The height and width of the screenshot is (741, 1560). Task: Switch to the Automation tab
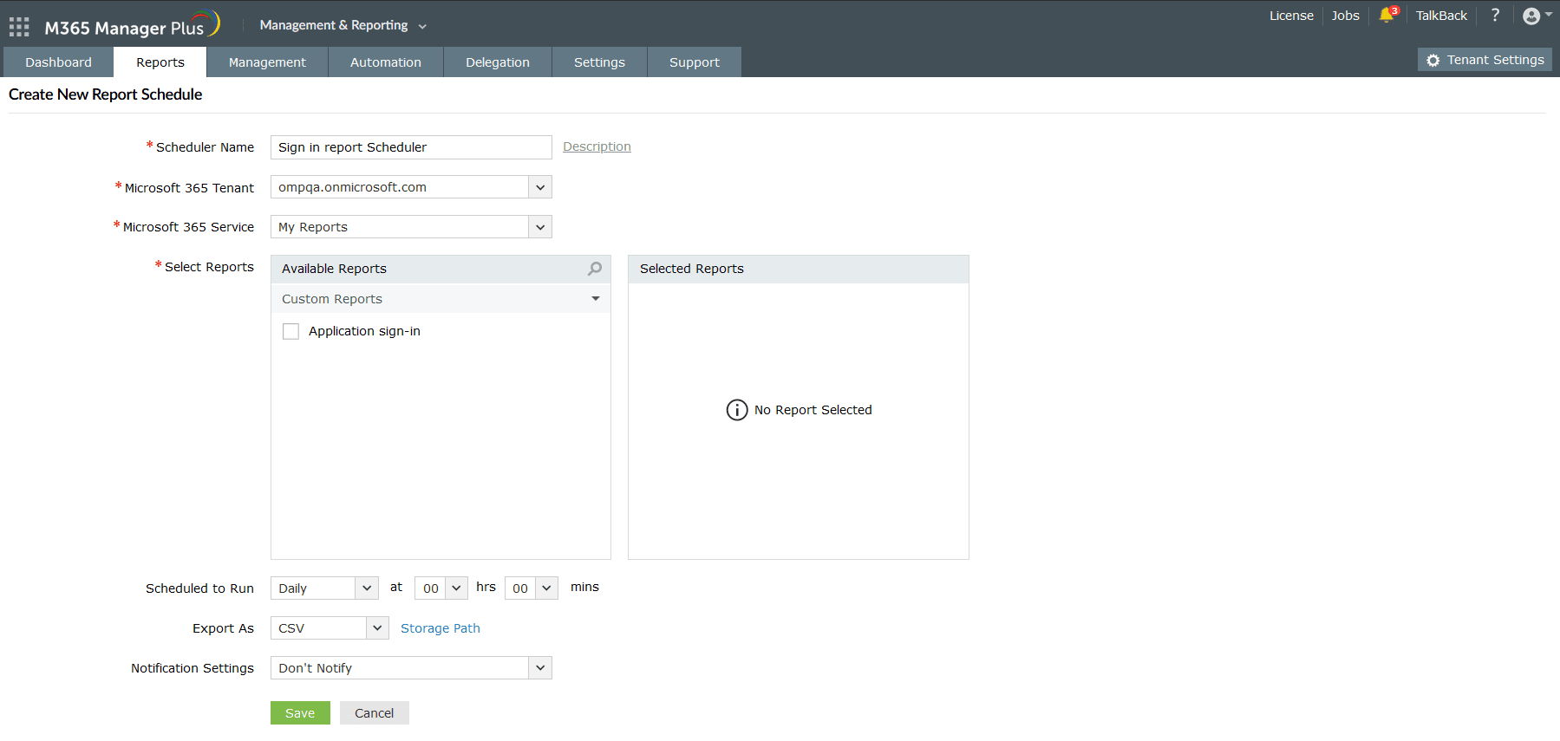(386, 62)
